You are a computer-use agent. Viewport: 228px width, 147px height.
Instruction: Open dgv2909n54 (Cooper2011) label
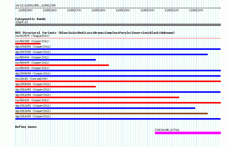pos(33,84)
